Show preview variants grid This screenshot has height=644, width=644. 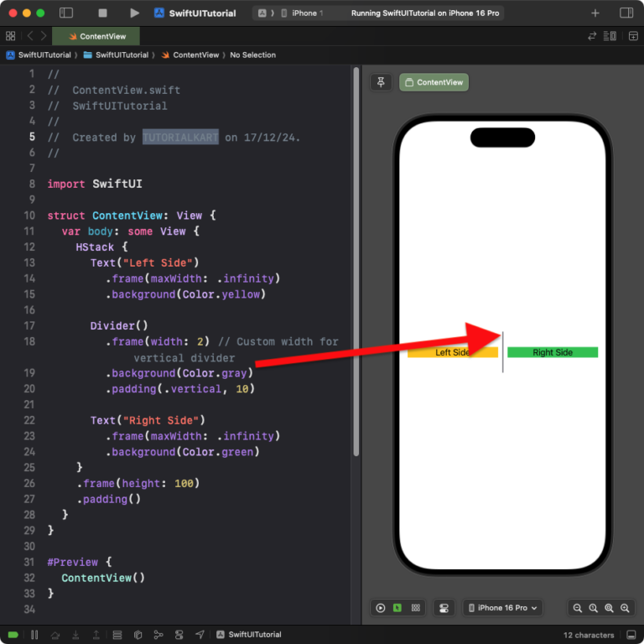416,608
